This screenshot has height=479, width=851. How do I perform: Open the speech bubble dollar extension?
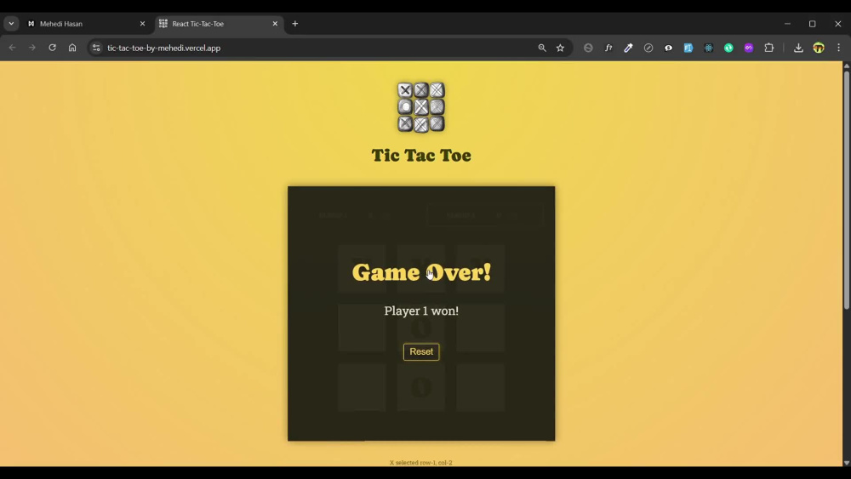point(669,48)
